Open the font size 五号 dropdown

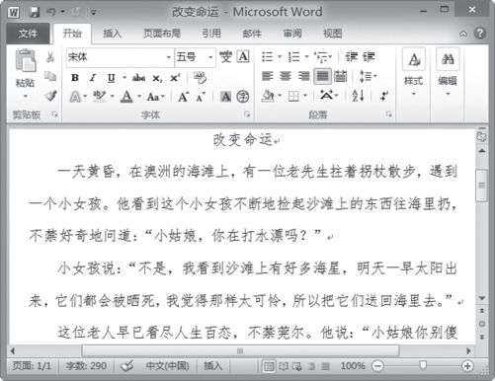tap(210, 57)
